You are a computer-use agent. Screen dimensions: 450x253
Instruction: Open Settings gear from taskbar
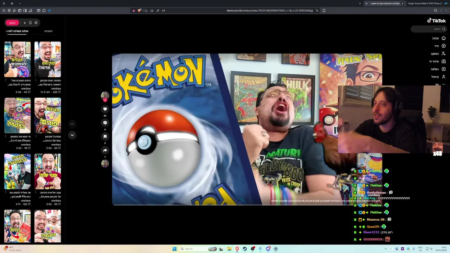click(276, 249)
